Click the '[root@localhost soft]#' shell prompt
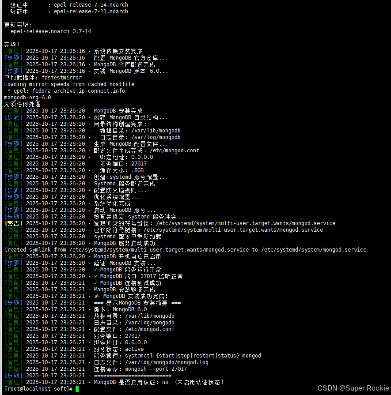Screen dimensions: 391x395 38,389
